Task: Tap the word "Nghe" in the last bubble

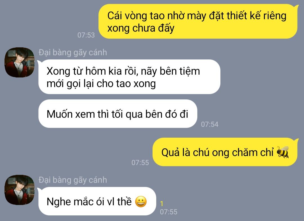Action: click(59, 202)
